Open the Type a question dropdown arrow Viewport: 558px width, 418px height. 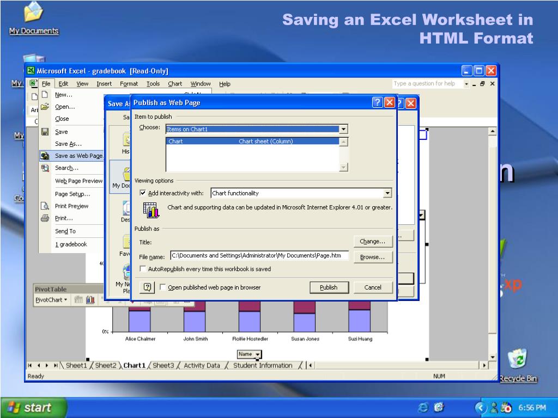[466, 84]
